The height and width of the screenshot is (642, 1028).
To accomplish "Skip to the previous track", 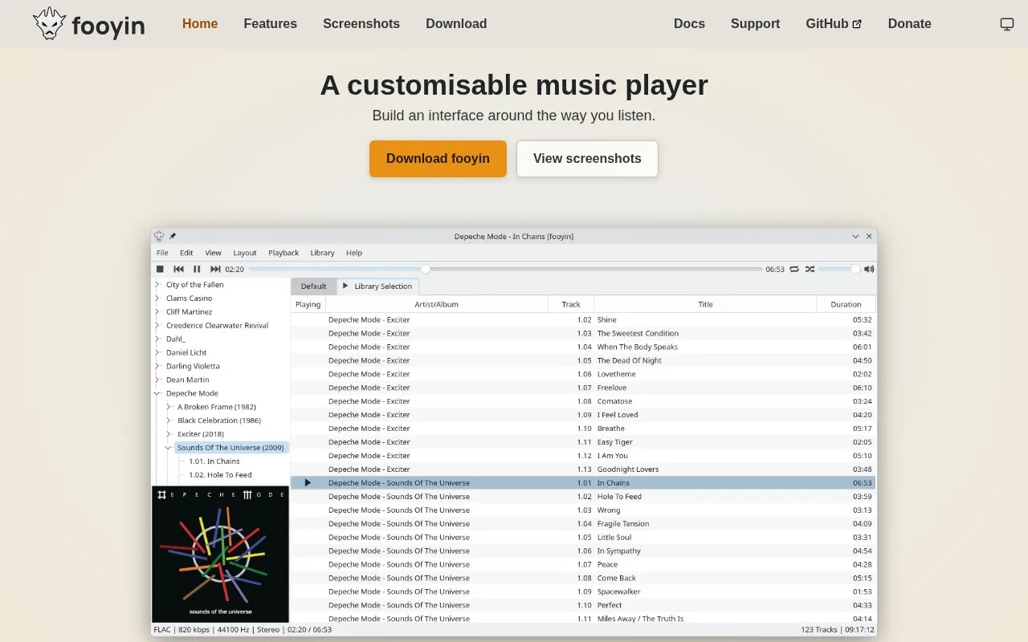I will point(178,270).
